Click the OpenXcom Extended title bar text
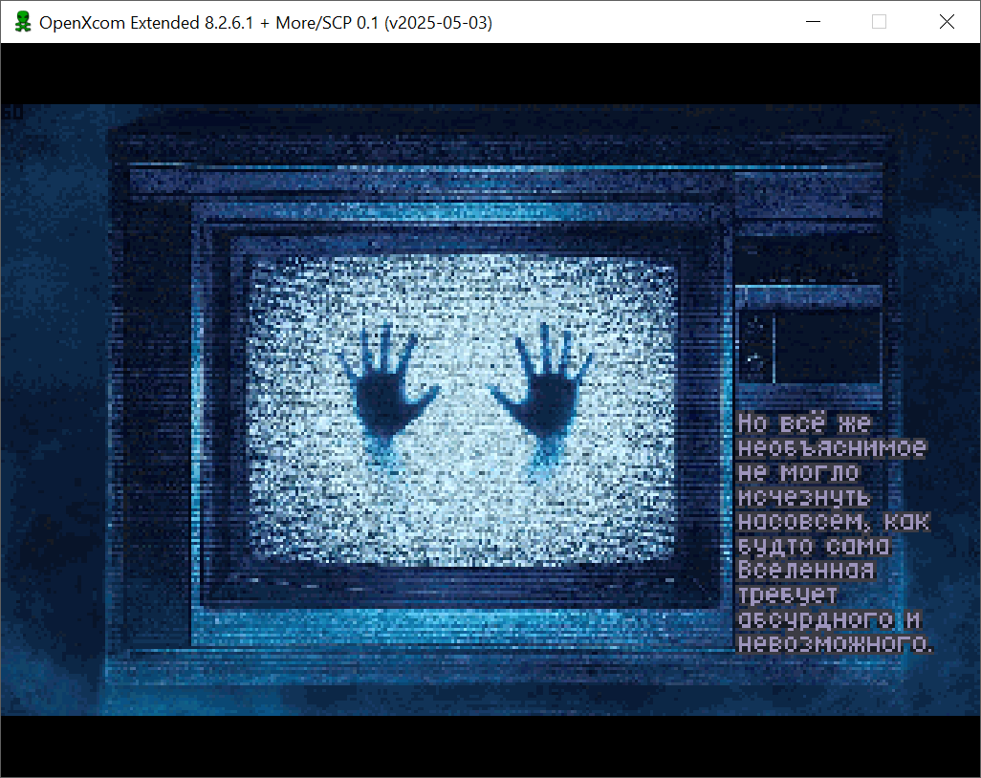Viewport: 981px width, 778px height. click(265, 23)
